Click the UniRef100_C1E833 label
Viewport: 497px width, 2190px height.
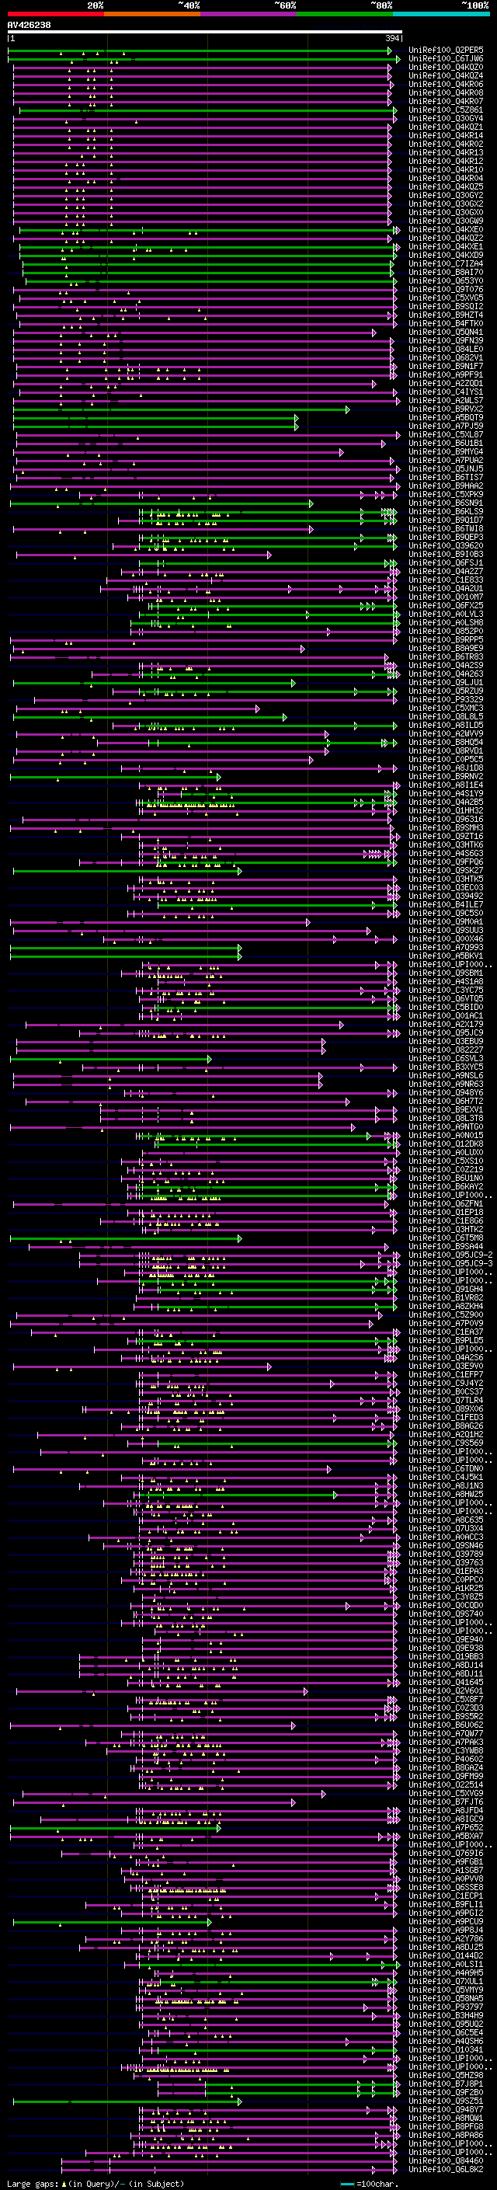click(x=446, y=580)
